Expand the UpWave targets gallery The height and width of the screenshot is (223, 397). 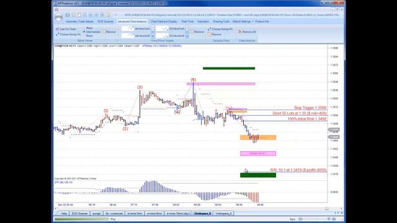pos(153,37)
